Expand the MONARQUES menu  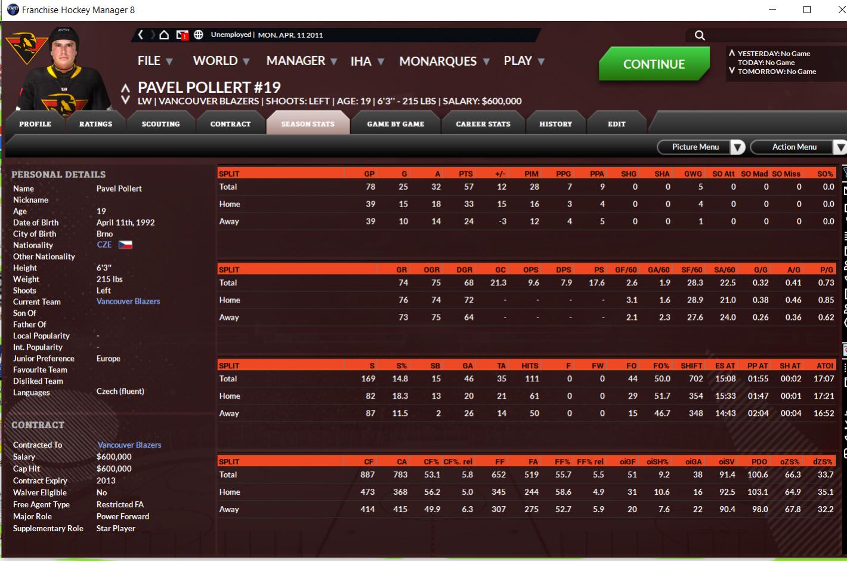[444, 61]
